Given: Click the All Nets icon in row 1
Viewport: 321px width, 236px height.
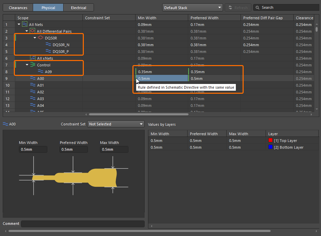Looking at the screenshot, I should (25, 24).
